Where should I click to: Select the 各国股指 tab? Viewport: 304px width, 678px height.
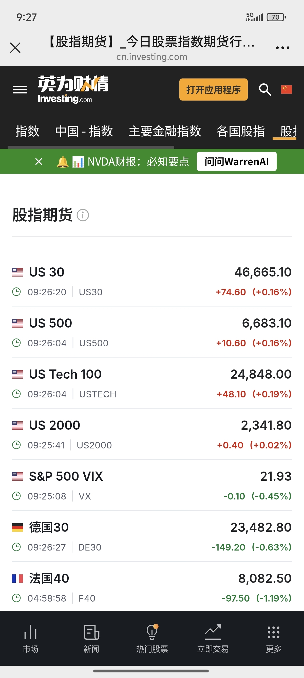pyautogui.click(x=240, y=131)
